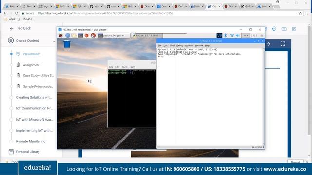Screen dimensions: 312x175
Task: Click the eject icon in Pi panel
Action: pyautogui.click(x=262, y=35)
